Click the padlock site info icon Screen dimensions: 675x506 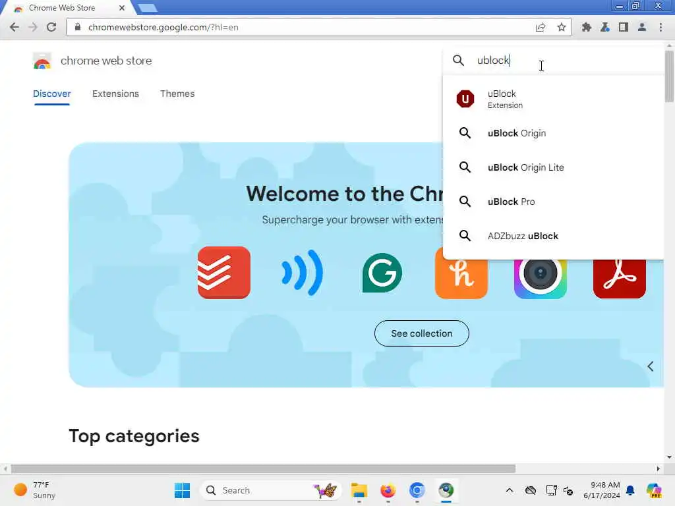pyautogui.click(x=78, y=27)
